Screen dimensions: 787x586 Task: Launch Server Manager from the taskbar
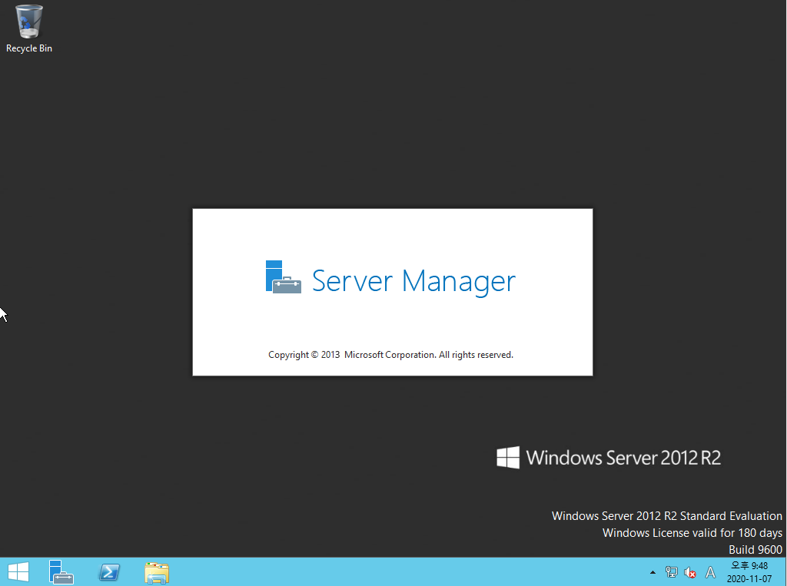click(61, 572)
